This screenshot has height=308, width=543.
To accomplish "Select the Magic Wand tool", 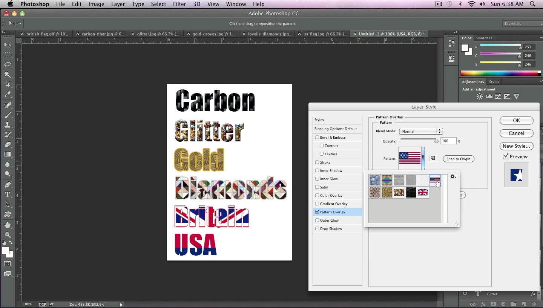I will 8,75.
